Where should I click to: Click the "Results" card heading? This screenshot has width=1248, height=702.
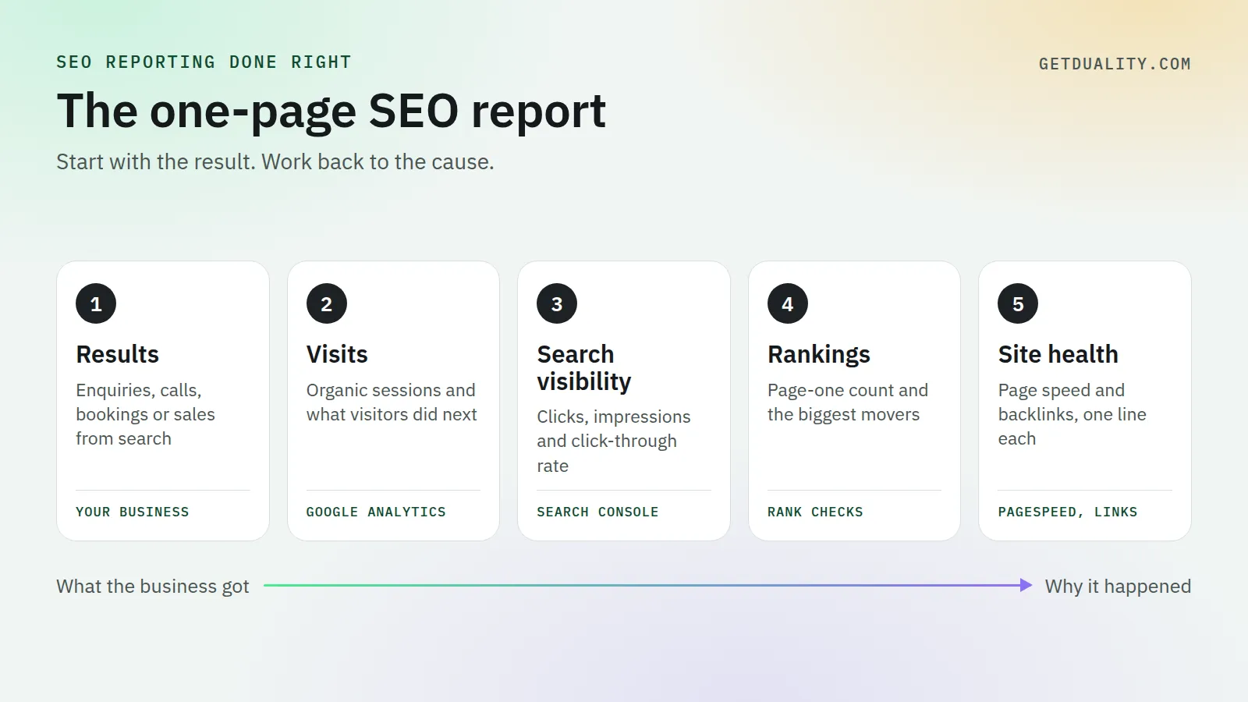[118, 354]
